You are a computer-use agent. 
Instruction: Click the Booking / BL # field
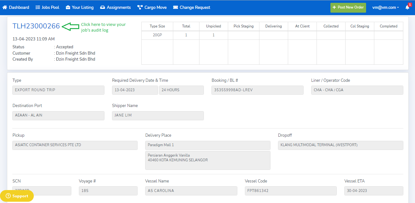(x=258, y=90)
